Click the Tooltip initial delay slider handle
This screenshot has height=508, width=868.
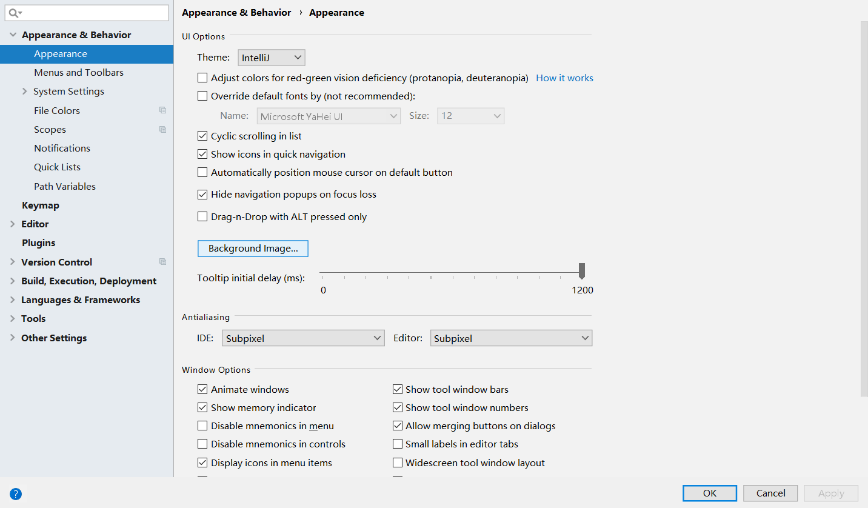(582, 270)
